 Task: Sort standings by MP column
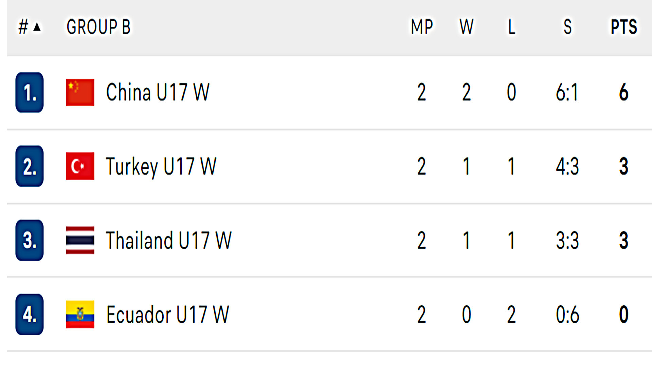tap(422, 27)
